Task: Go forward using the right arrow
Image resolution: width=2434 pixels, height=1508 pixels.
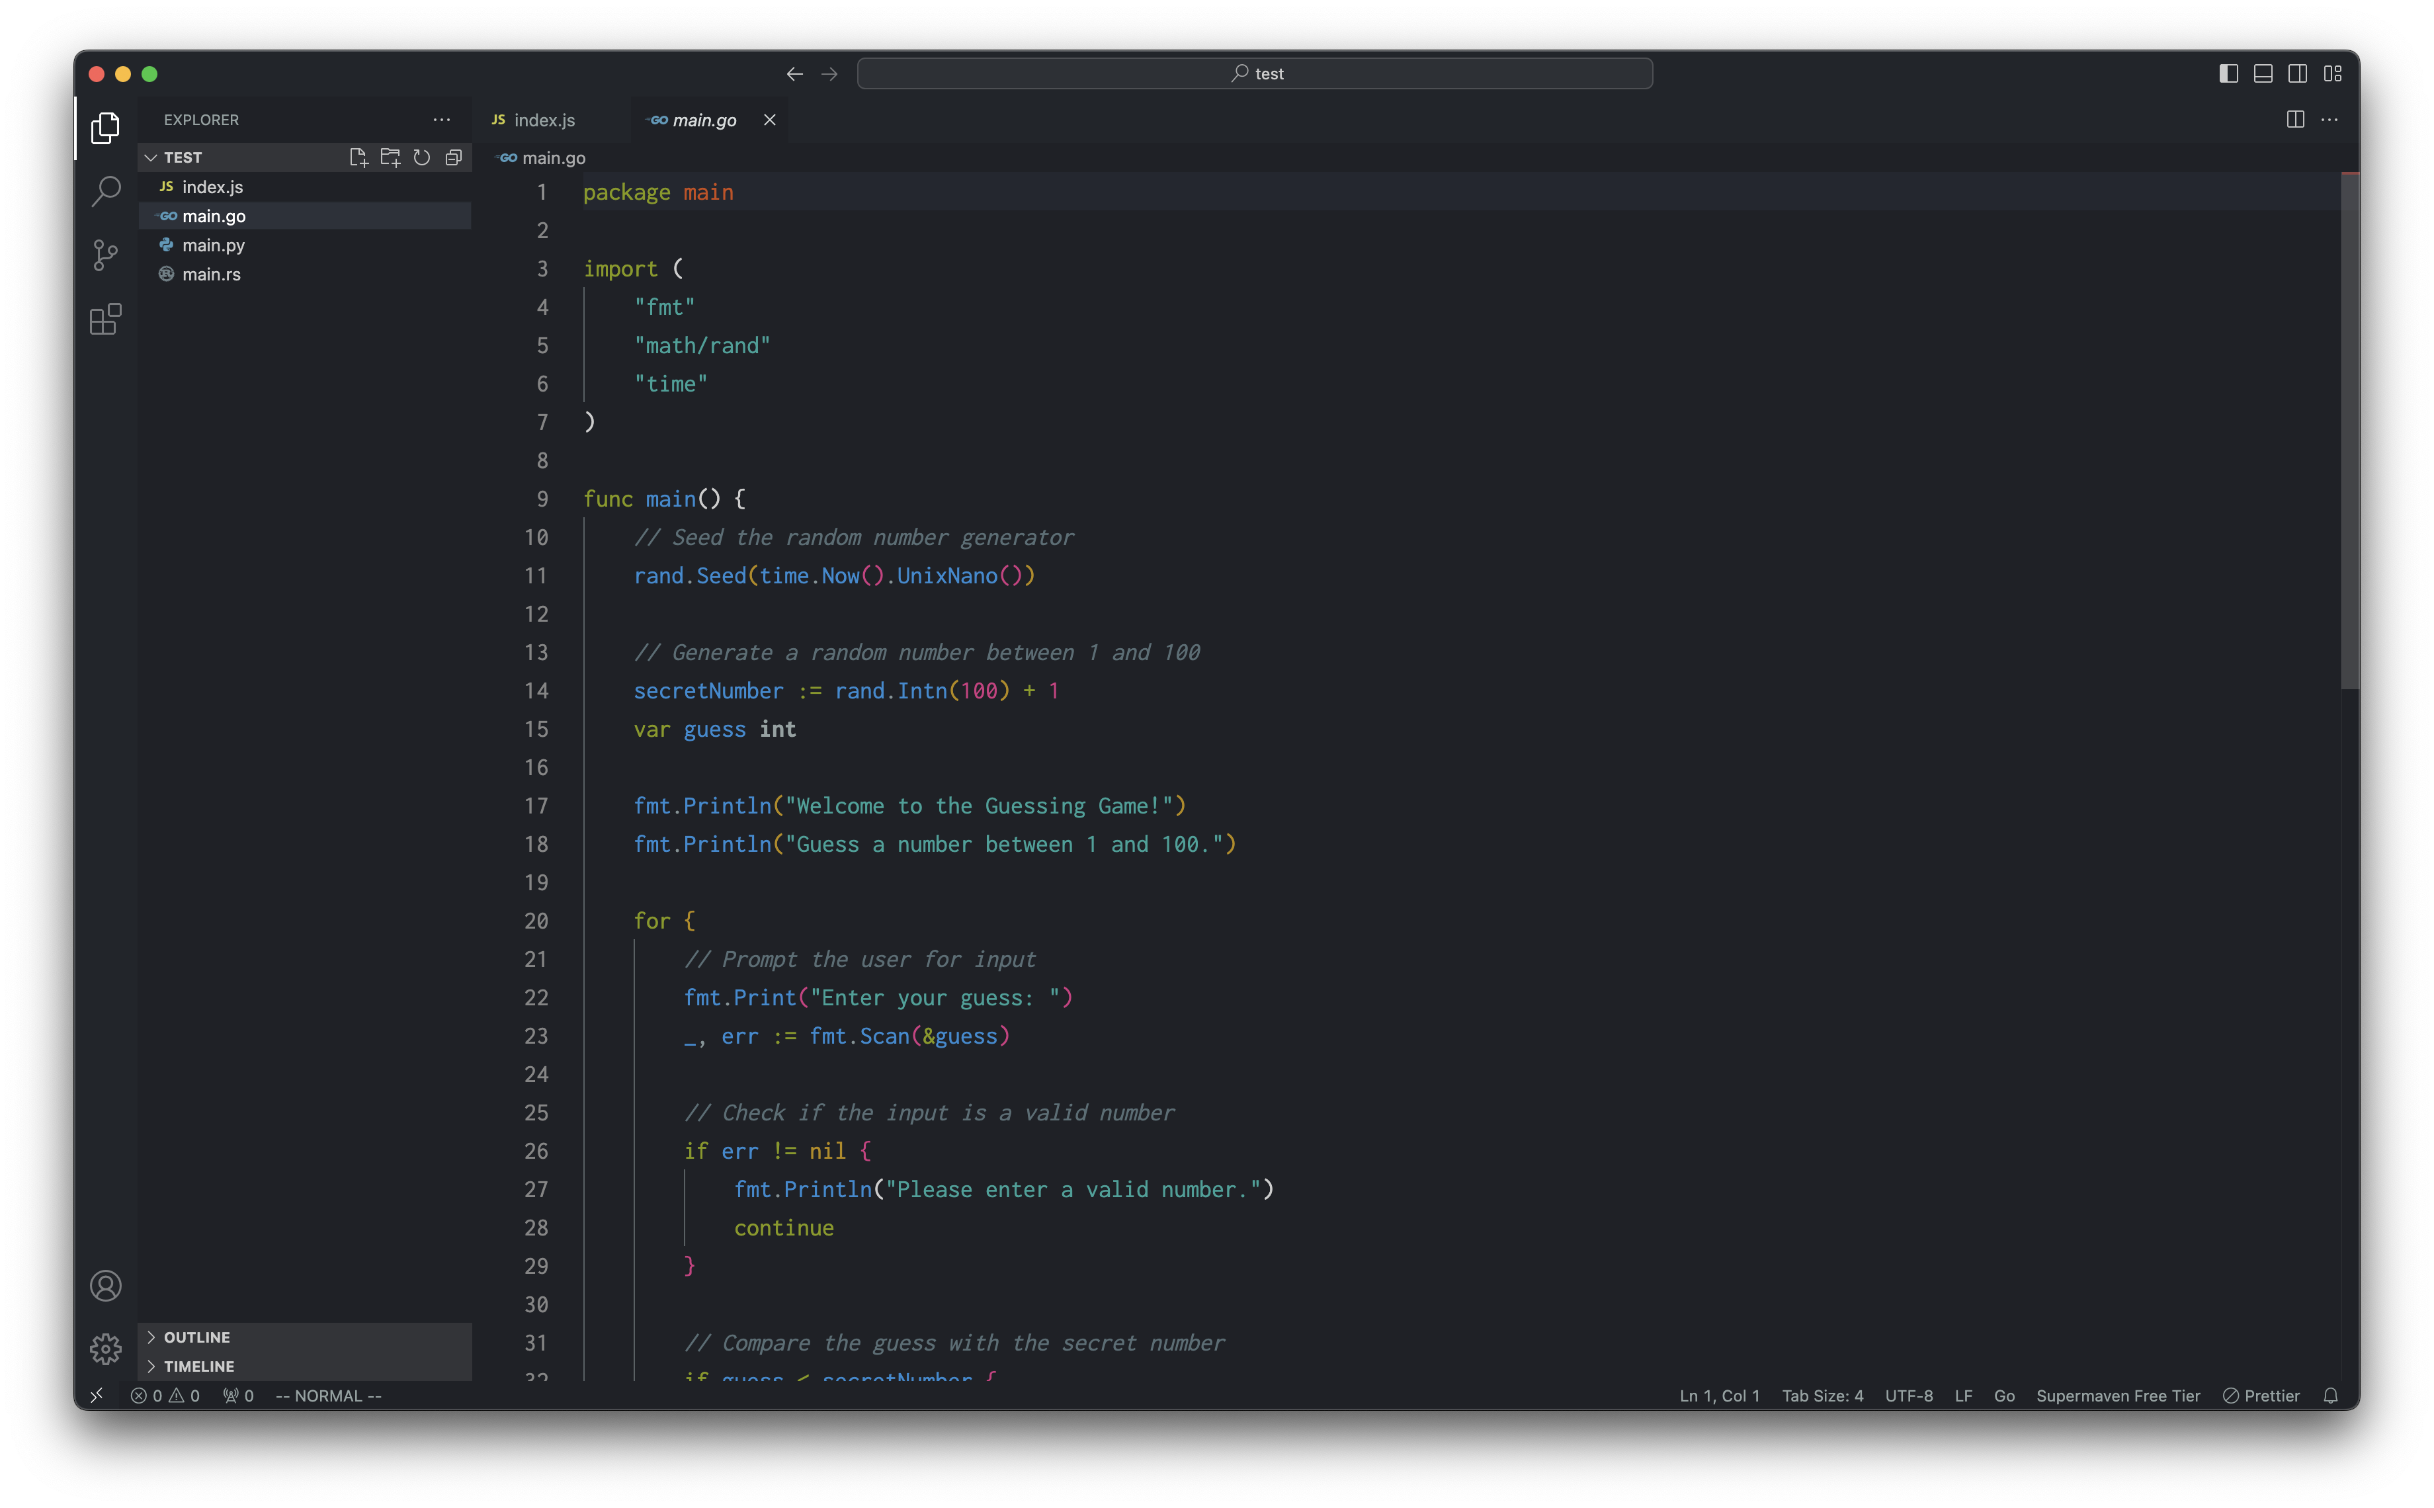Action: click(829, 74)
